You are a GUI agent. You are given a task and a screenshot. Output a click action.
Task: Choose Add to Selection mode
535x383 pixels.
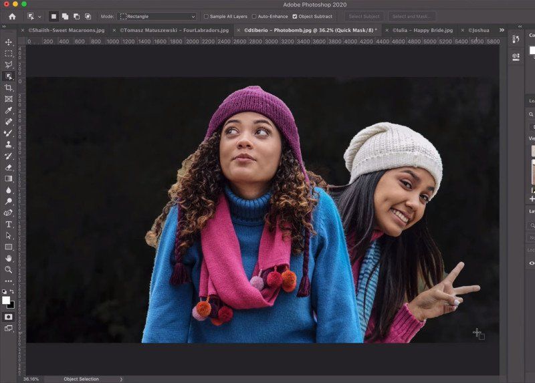(65, 16)
